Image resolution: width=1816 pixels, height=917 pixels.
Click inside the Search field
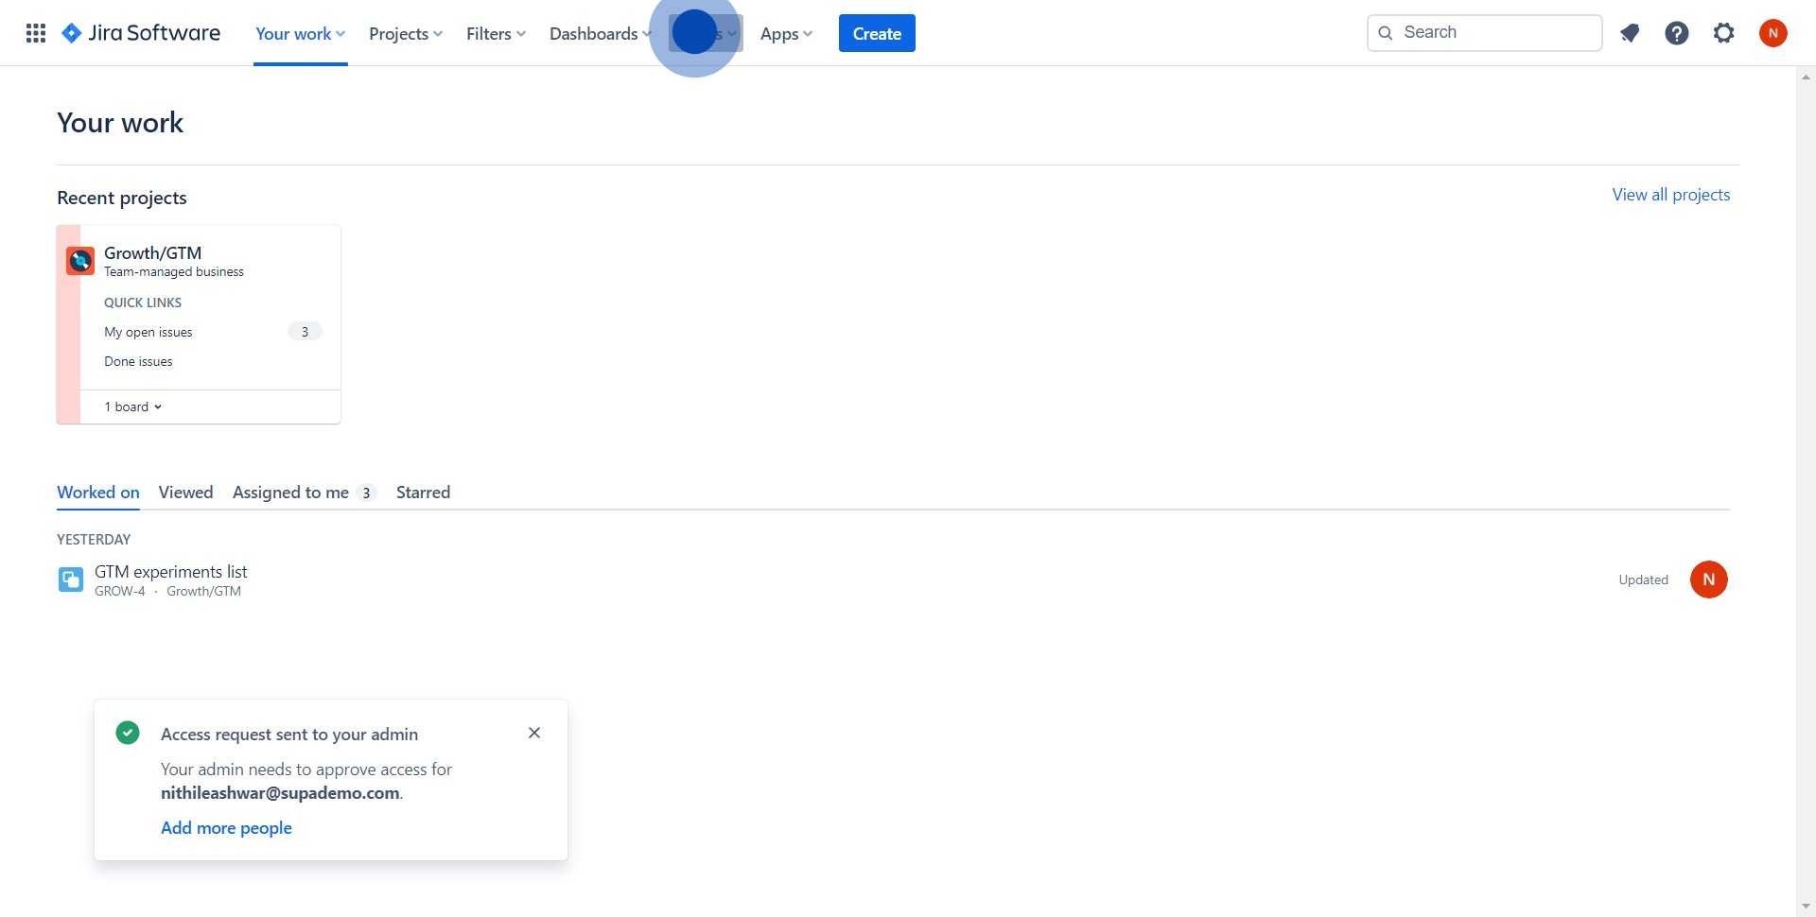1485,32
